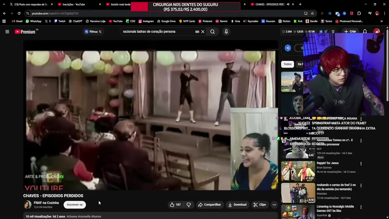Select the Todos filter chip
The height and width of the screenshot is (219, 389).
pos(287,64)
